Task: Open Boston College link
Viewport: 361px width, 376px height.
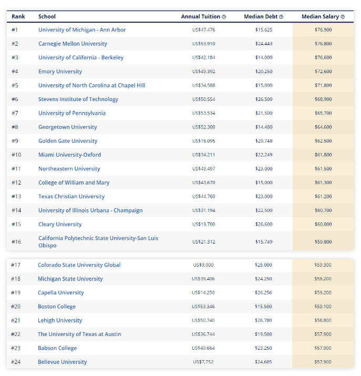Action: (57, 307)
